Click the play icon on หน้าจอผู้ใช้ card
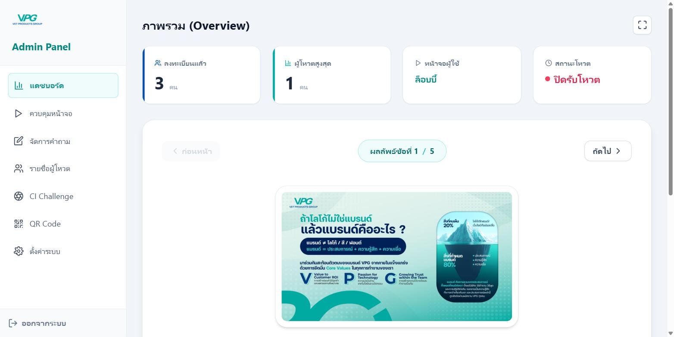Viewport: 674px width, 337px height. pos(418,63)
